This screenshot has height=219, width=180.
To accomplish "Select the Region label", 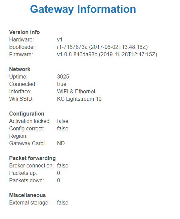I will [18, 136].
